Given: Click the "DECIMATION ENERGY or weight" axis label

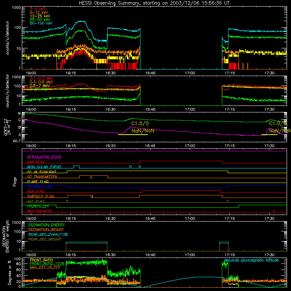Looking at the screenshot, I should pos(5,236).
